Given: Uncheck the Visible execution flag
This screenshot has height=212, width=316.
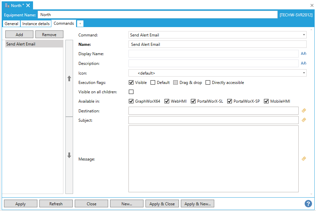Looking at the screenshot, I should pos(131,83).
